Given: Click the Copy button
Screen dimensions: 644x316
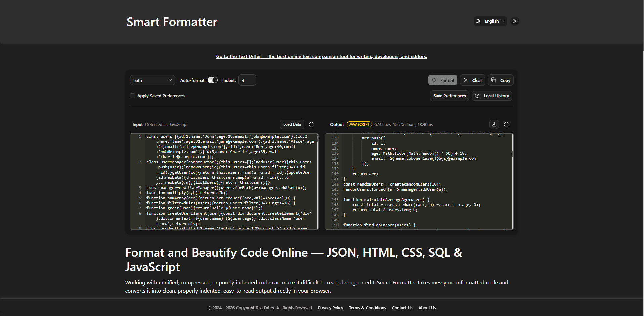Looking at the screenshot, I should 501,80.
